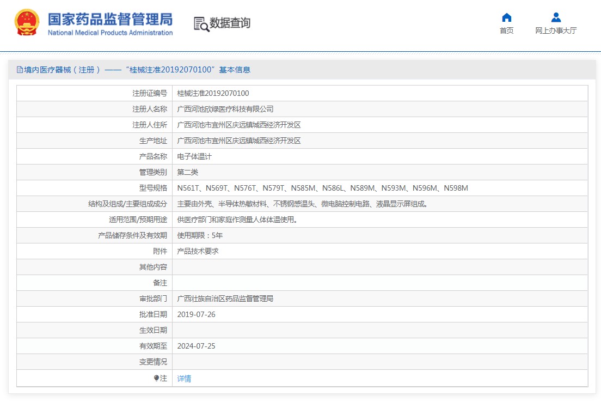Click 产品储存条件及有效期 label
601x402 pixels.
tap(132, 235)
